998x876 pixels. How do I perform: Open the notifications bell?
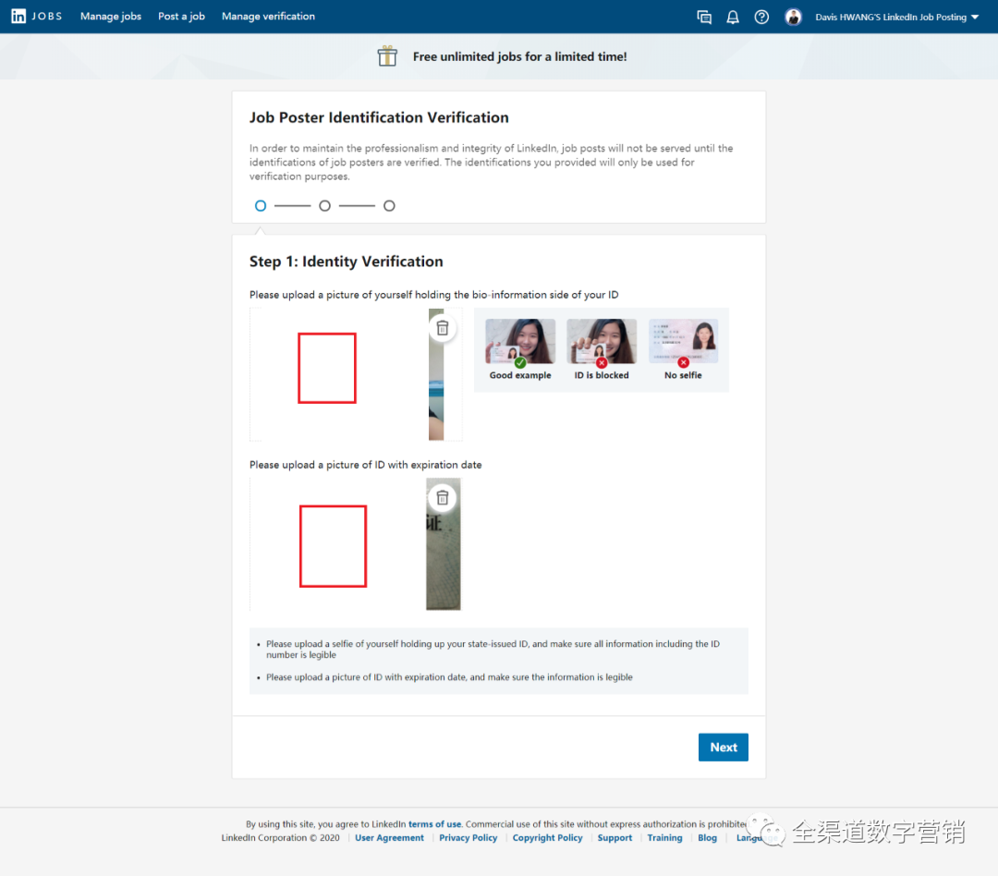pos(733,17)
